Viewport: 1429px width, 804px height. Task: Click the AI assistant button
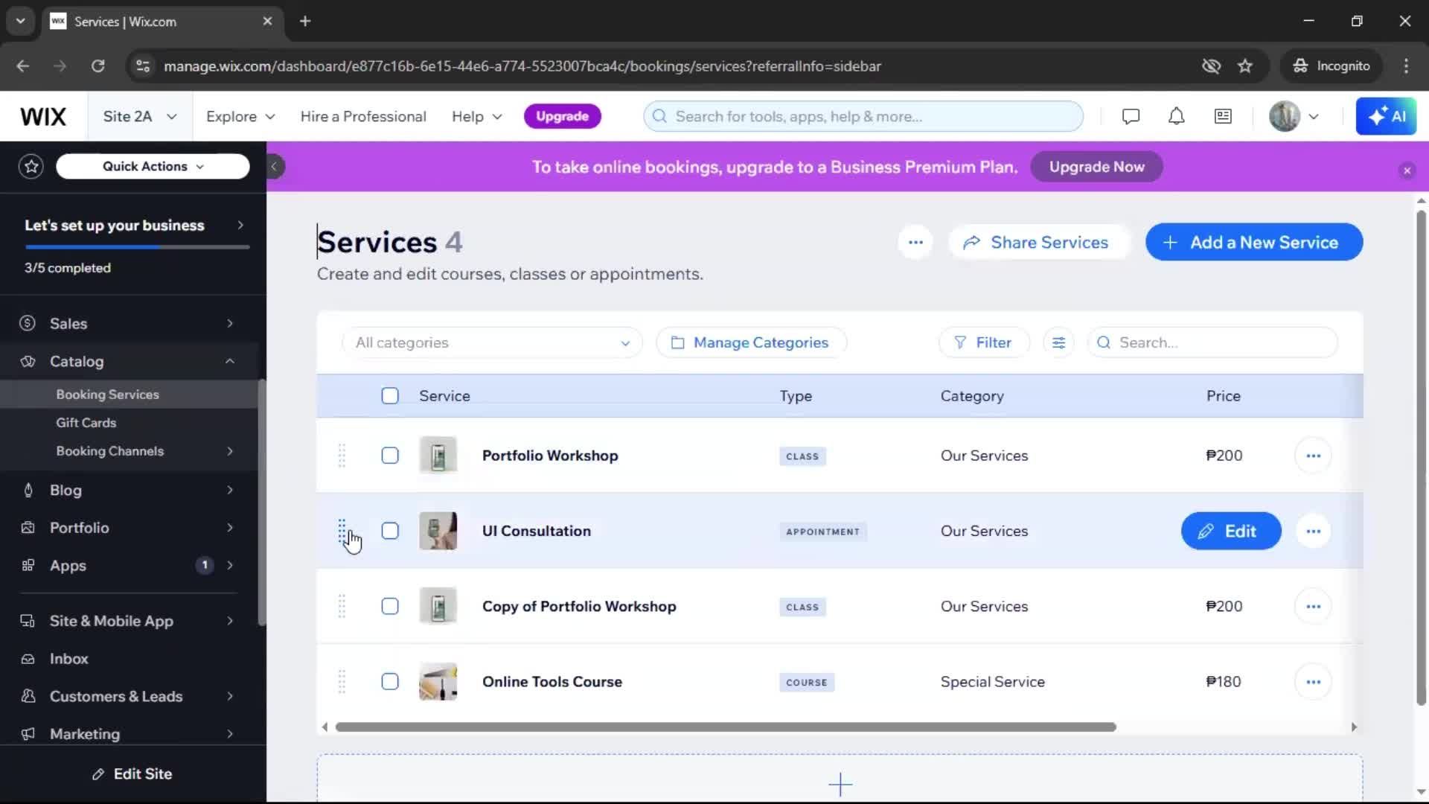[1386, 117]
